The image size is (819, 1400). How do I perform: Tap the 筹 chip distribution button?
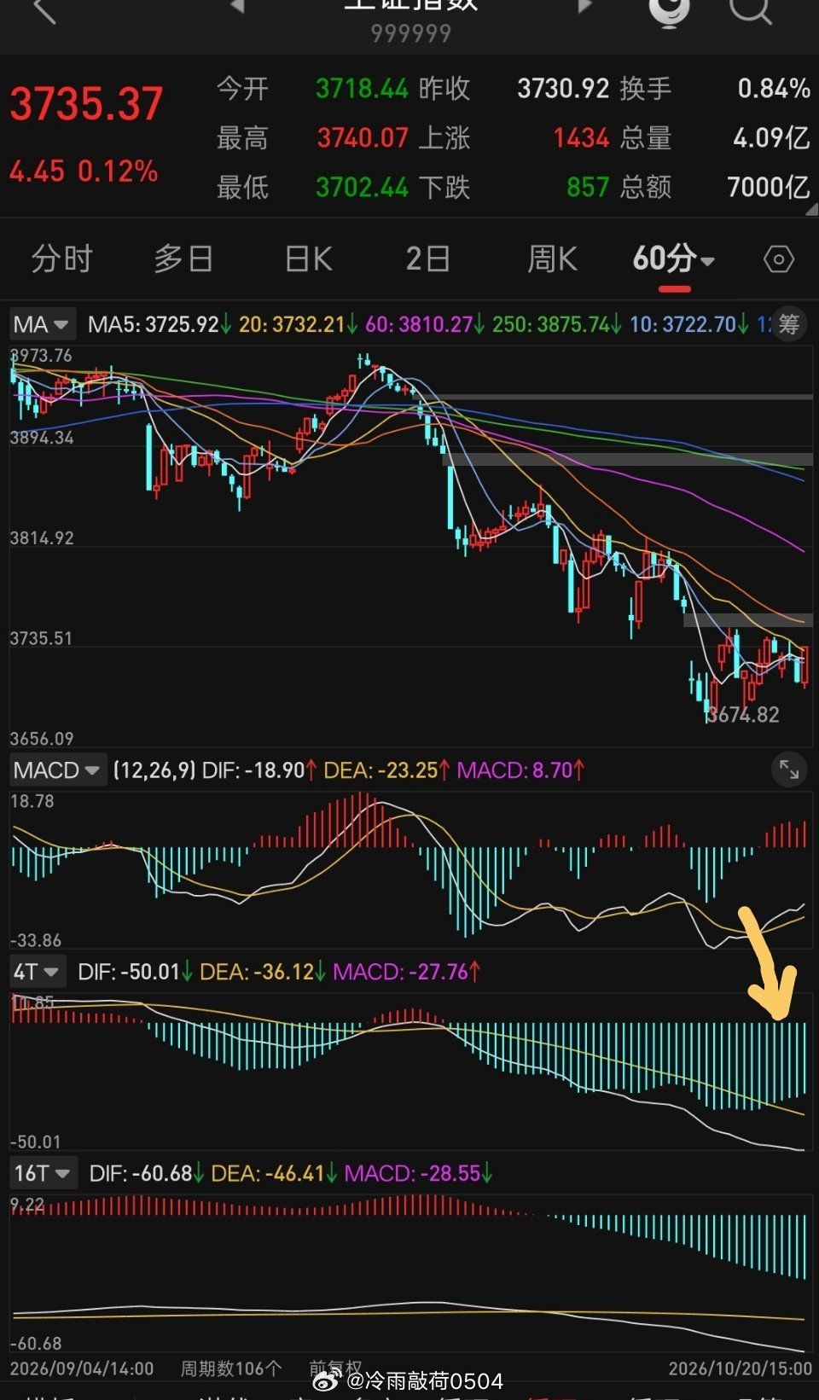point(789,324)
